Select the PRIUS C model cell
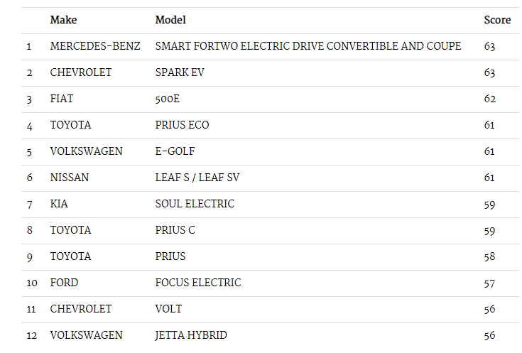Screen dimensions: 522x353 pyautogui.click(x=175, y=230)
